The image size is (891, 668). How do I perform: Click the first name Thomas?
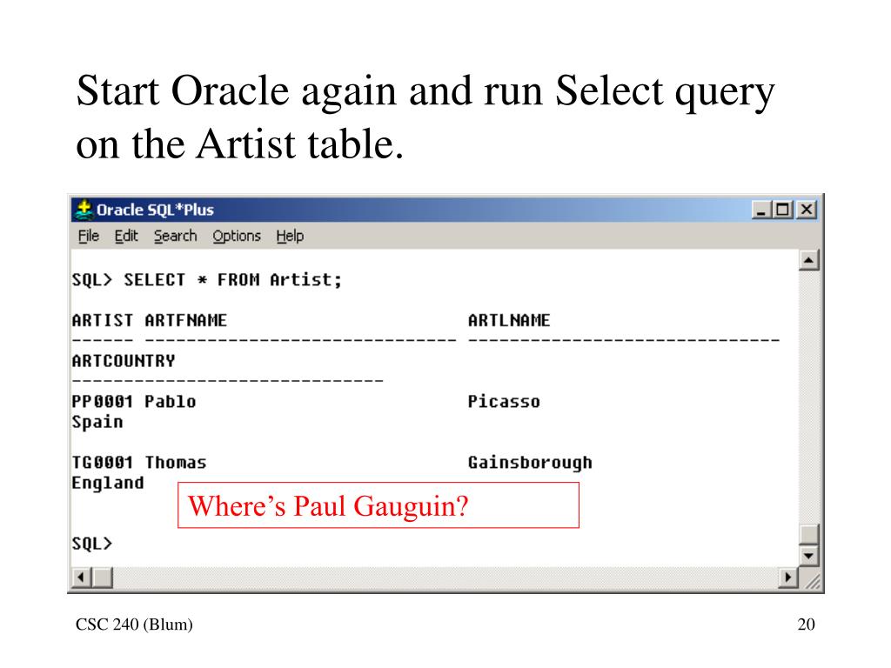(176, 463)
